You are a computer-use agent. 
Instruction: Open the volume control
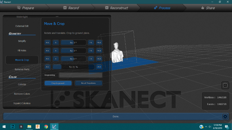(x=210, y=127)
